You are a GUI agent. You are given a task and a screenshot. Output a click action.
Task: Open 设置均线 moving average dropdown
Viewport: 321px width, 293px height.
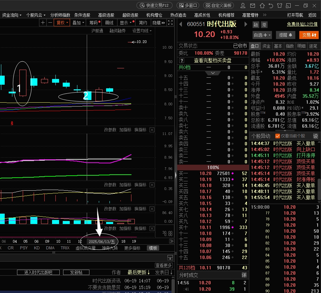pos(142,31)
